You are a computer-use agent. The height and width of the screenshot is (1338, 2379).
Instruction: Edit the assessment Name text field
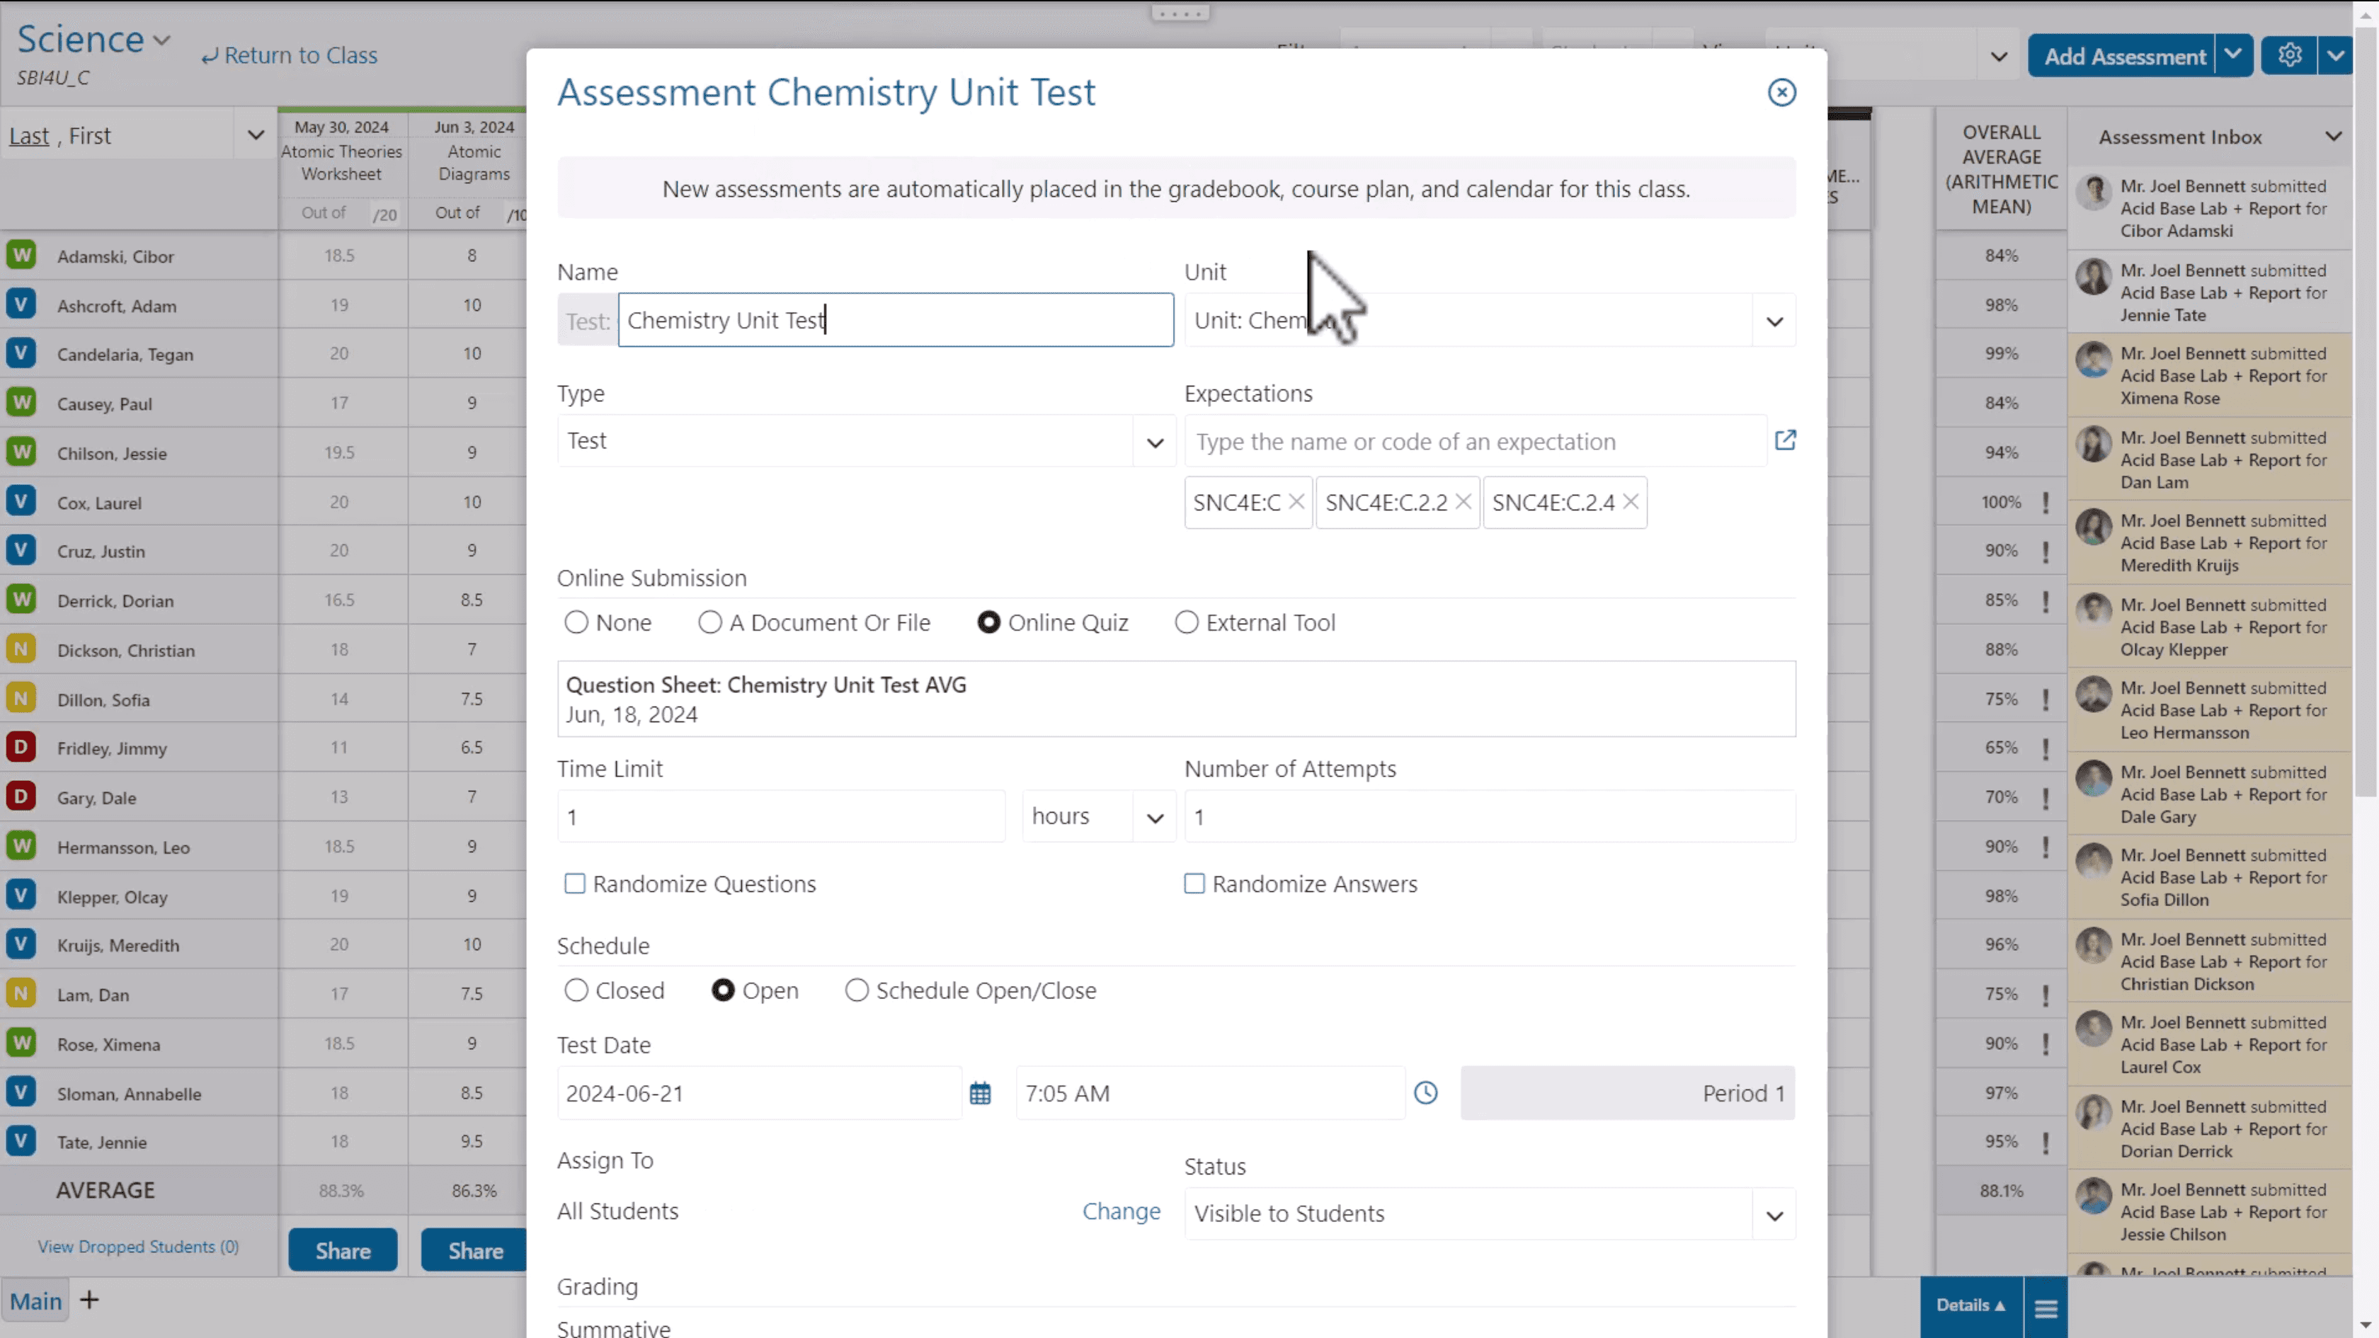tap(895, 321)
